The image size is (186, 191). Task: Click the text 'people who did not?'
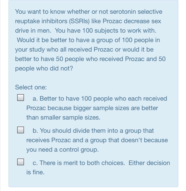(x=44, y=68)
